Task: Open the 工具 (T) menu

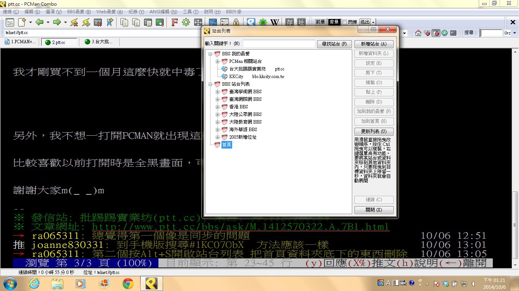Action: [191, 12]
